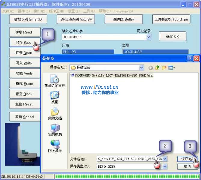Image resolution: width=201 pixels, height=180 pixels.
Task: Open My Recent Documents in places bar
Action: [55, 81]
